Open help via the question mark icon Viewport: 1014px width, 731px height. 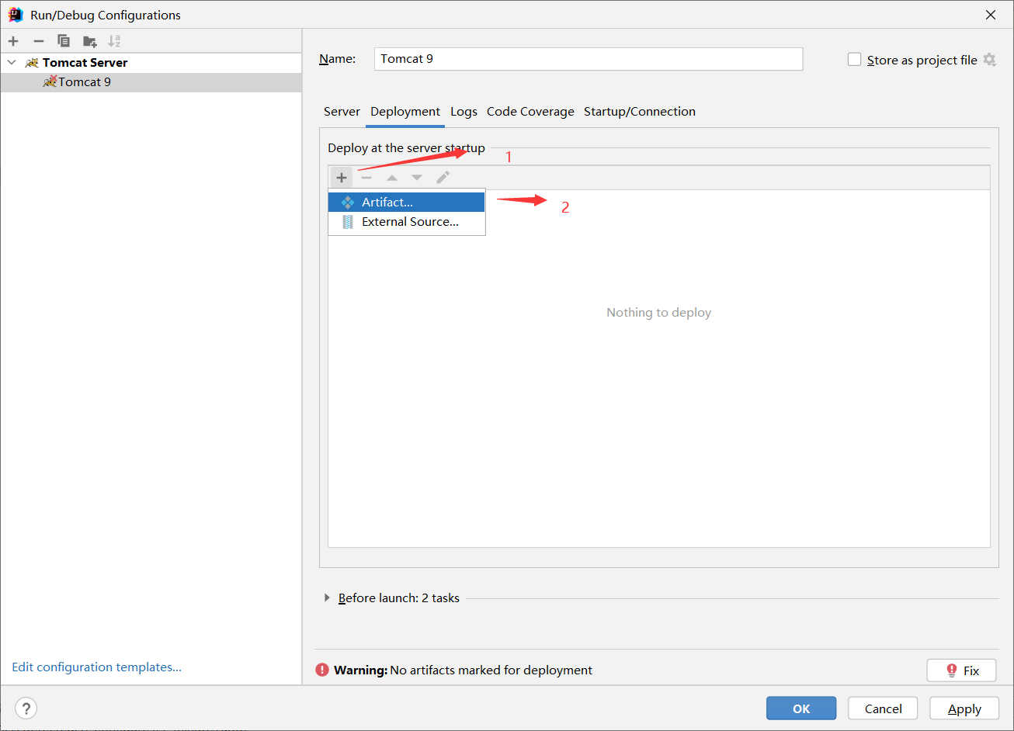26,708
